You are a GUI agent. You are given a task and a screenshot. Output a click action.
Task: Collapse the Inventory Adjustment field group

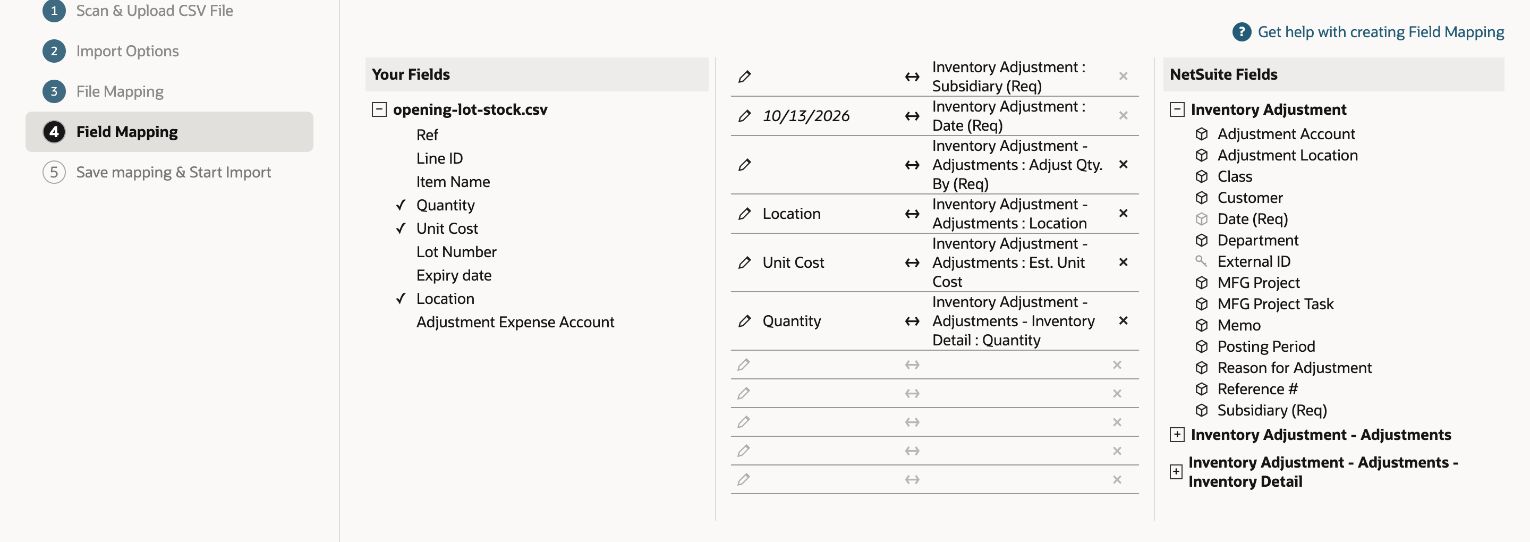pos(1177,109)
